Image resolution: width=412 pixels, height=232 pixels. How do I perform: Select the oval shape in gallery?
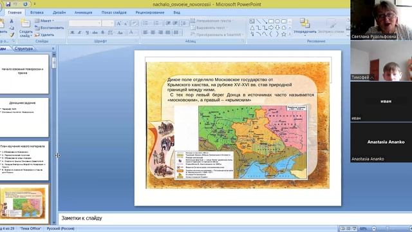277,21
